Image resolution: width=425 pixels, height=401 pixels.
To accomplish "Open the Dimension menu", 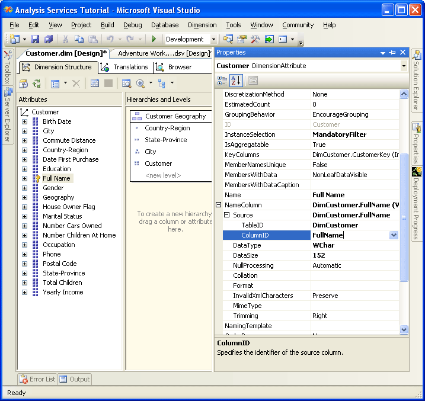I will (202, 25).
